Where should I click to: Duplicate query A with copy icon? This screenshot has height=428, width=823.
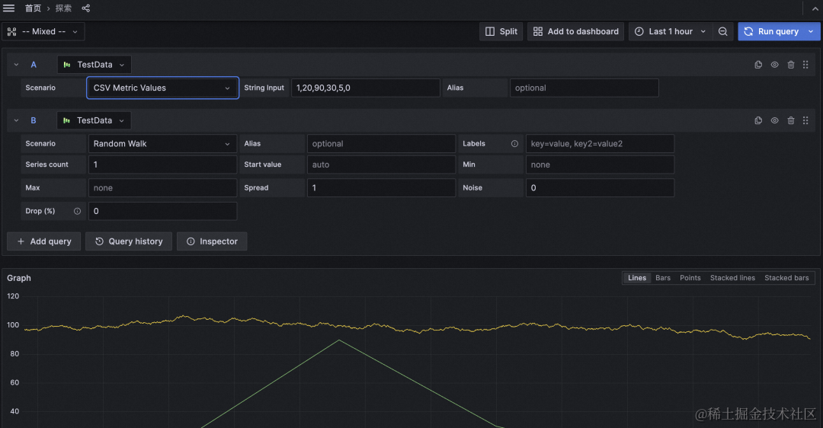(x=758, y=65)
